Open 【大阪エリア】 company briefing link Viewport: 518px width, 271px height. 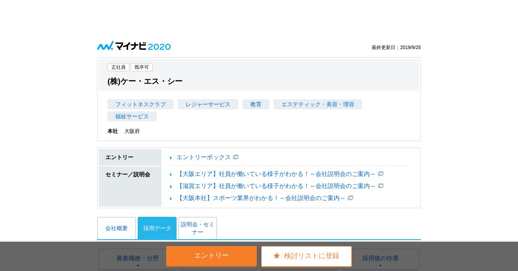coord(276,174)
